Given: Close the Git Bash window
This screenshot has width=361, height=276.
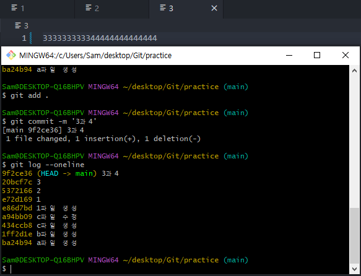Looking at the screenshot, I should (346, 55).
